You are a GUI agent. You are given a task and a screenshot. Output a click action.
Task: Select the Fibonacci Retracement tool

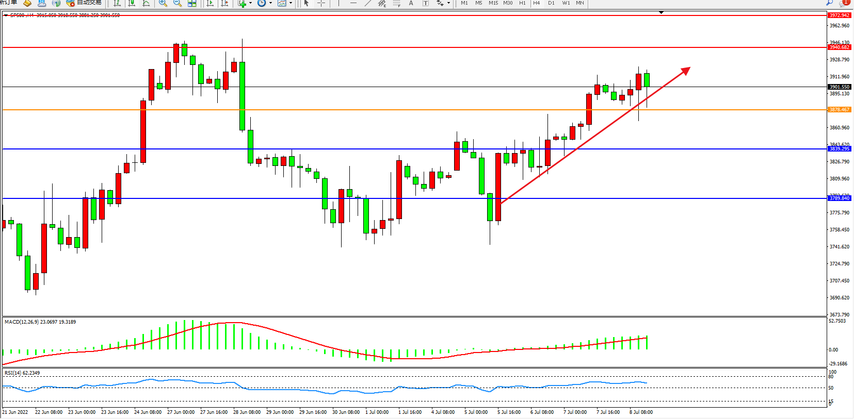point(396,3)
